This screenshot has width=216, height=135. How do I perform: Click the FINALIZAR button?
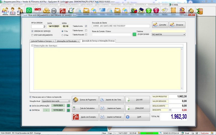tap(137, 108)
